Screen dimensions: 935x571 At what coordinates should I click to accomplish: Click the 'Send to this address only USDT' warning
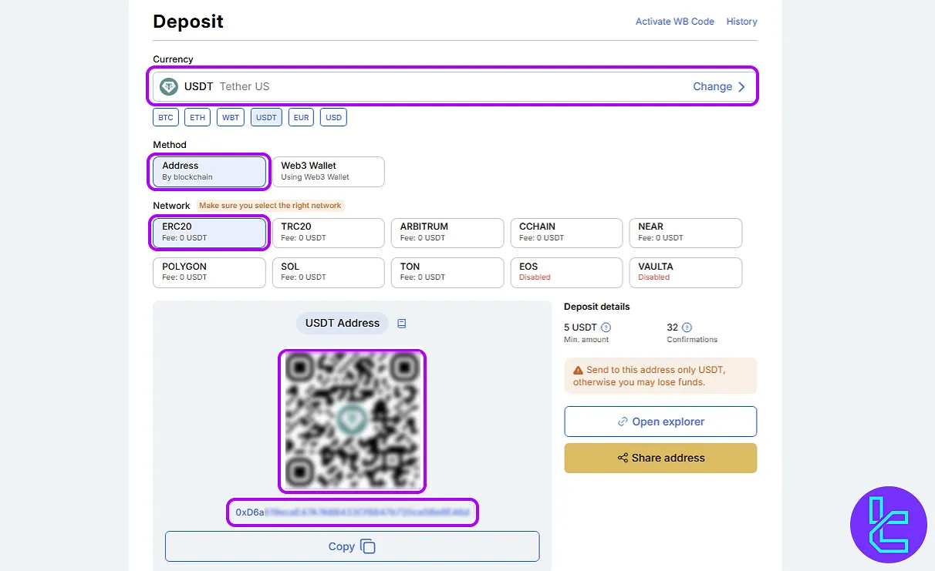click(660, 375)
